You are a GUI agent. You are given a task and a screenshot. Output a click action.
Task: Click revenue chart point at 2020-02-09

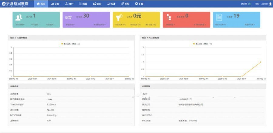point(71,76)
